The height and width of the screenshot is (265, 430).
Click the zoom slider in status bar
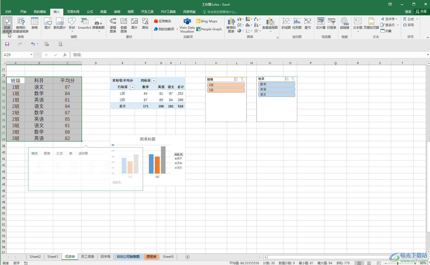398,263
